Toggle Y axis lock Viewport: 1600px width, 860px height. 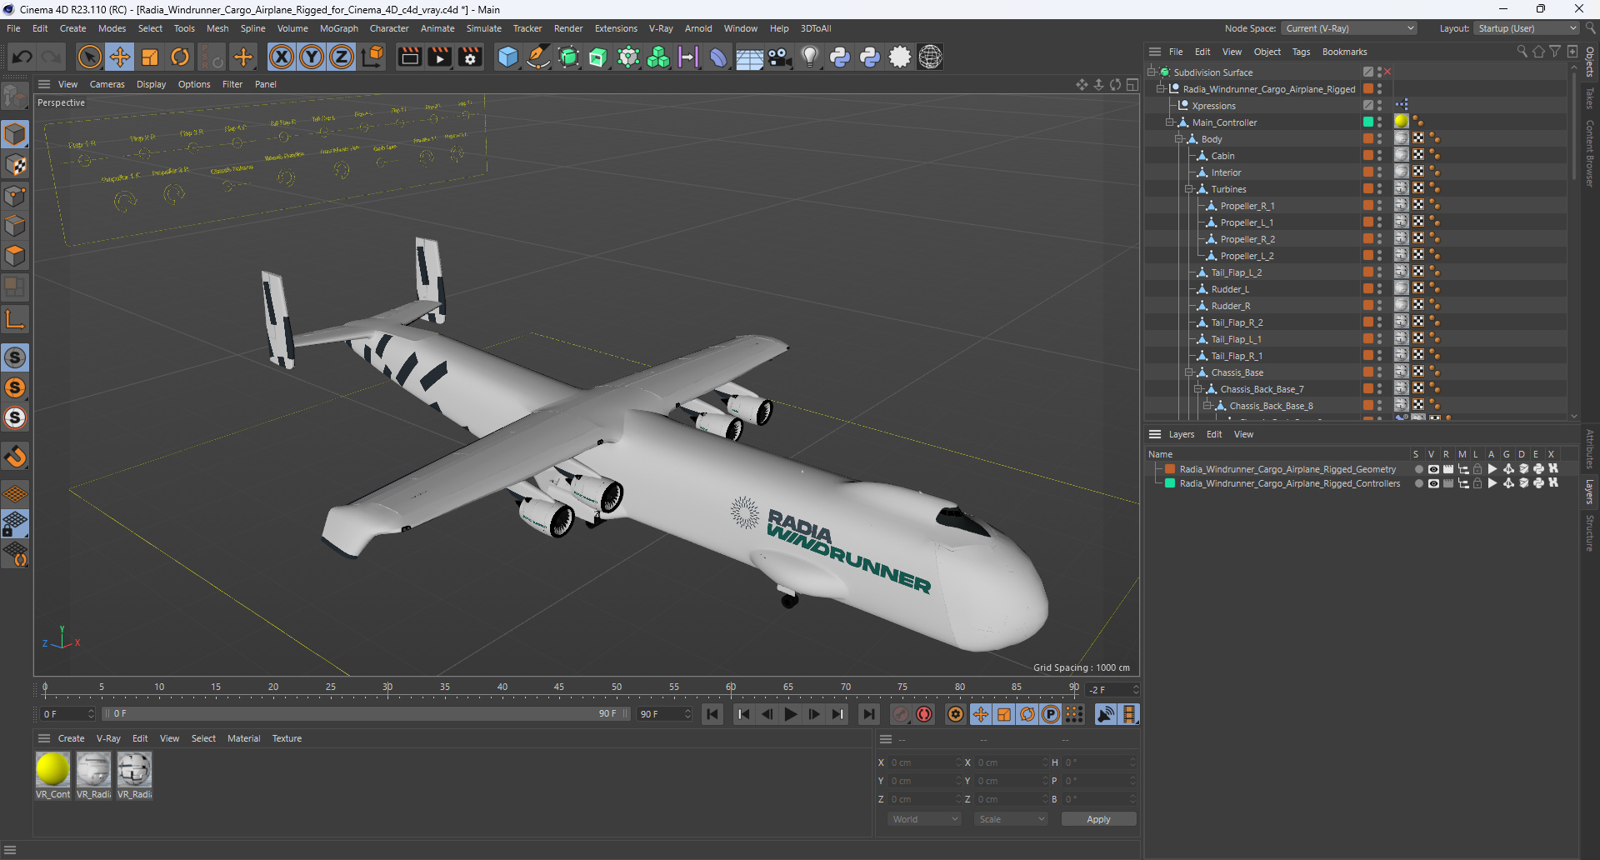312,57
